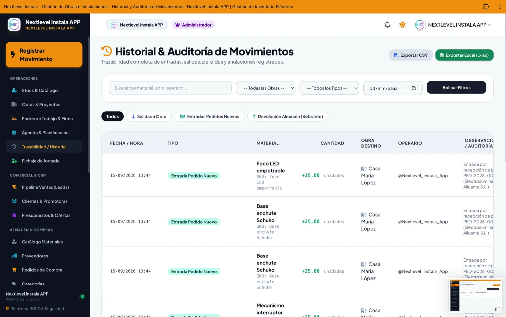The image size is (506, 317).
Task: Click Aplicar Filtros
Action: (456, 88)
